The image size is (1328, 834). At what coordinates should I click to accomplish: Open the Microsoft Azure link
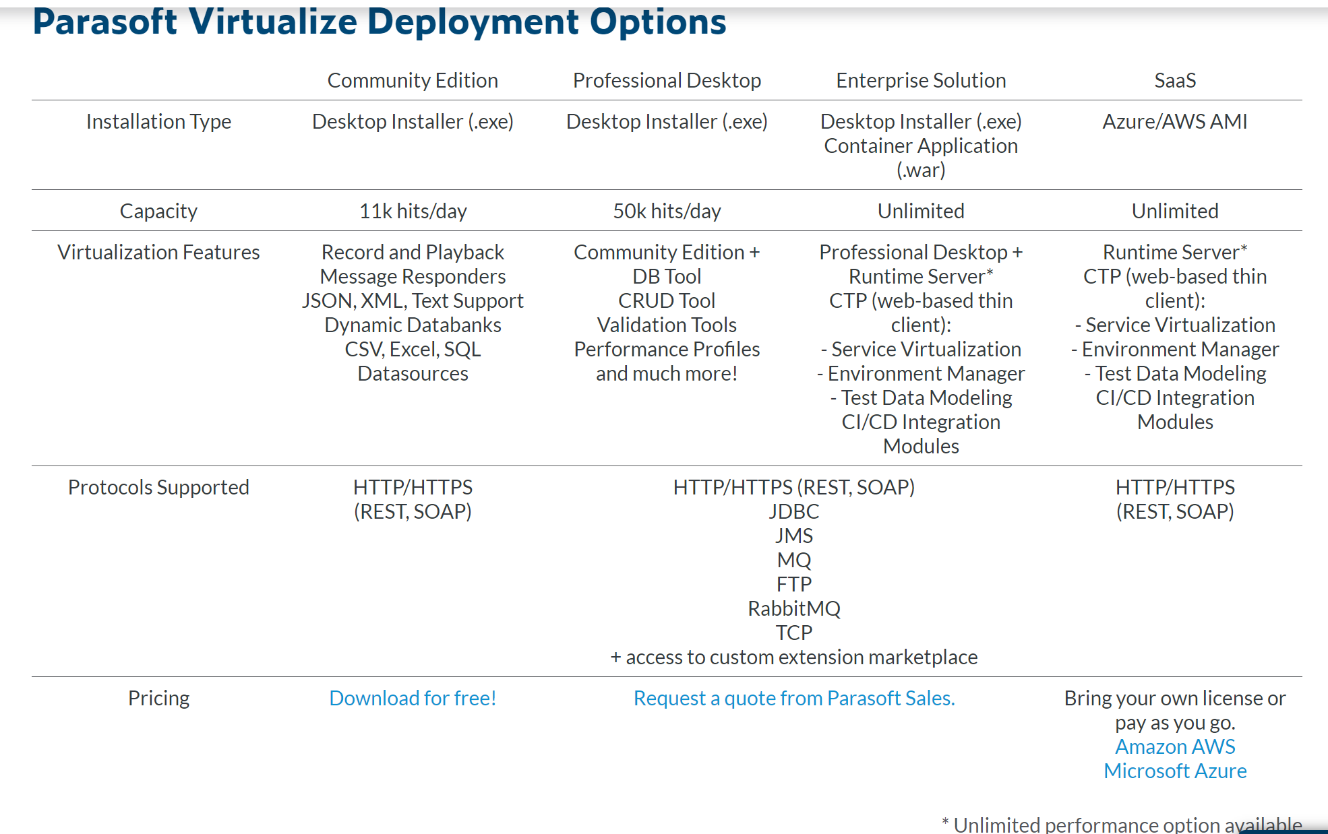[1175, 771]
